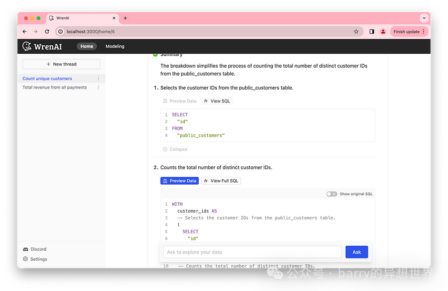This screenshot has height=291, width=448.
Task: Expand the browser tab list chevron
Action: pyautogui.click(x=423, y=18)
